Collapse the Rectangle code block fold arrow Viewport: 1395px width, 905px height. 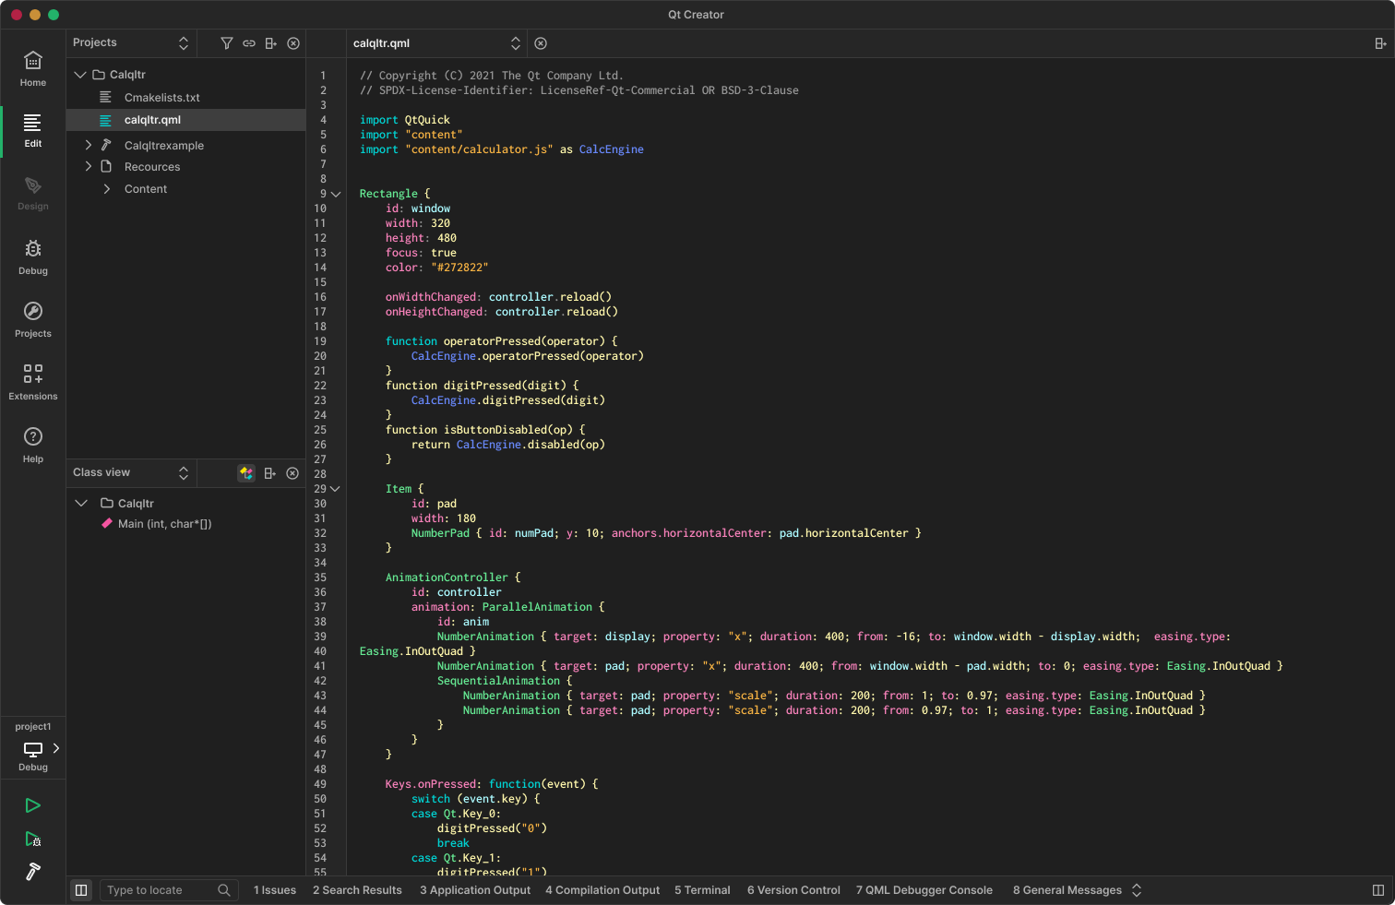336,194
